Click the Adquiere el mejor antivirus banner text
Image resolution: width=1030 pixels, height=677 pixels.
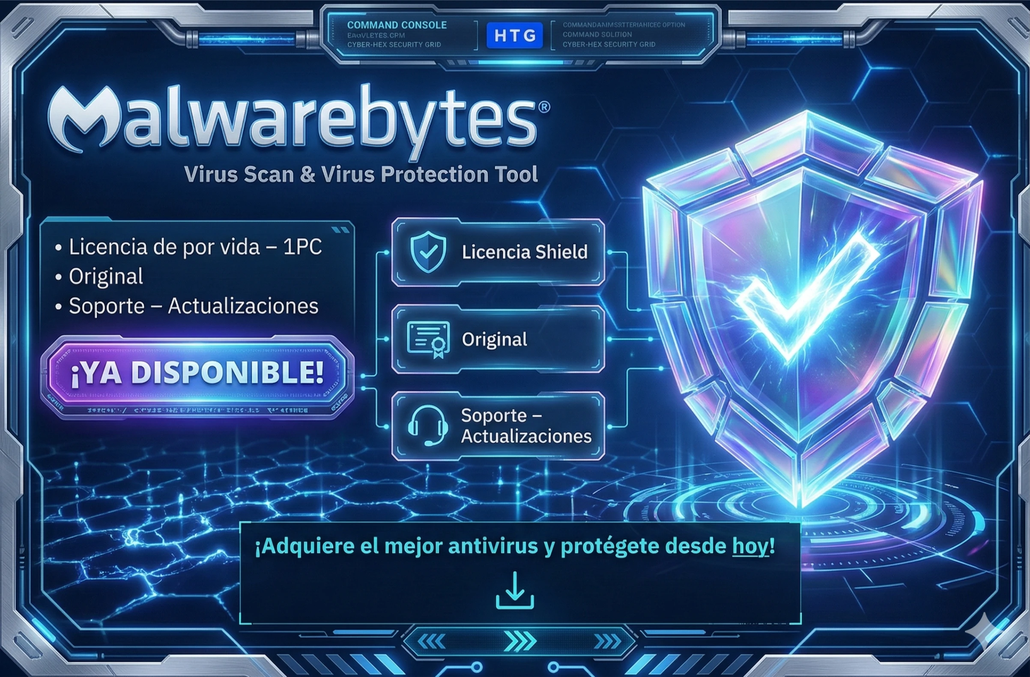pos(515,546)
